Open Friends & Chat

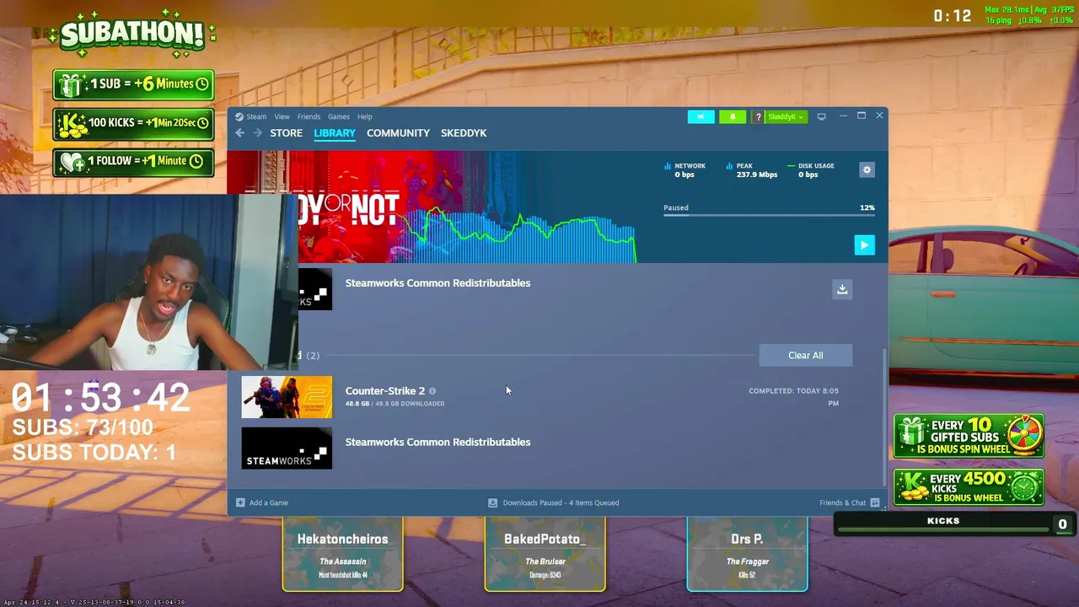pyautogui.click(x=842, y=502)
